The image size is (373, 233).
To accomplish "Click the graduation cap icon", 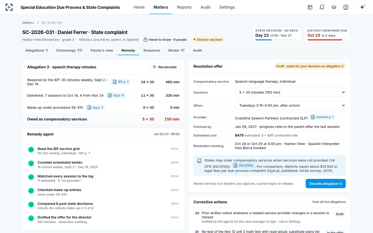I will point(334,7).
